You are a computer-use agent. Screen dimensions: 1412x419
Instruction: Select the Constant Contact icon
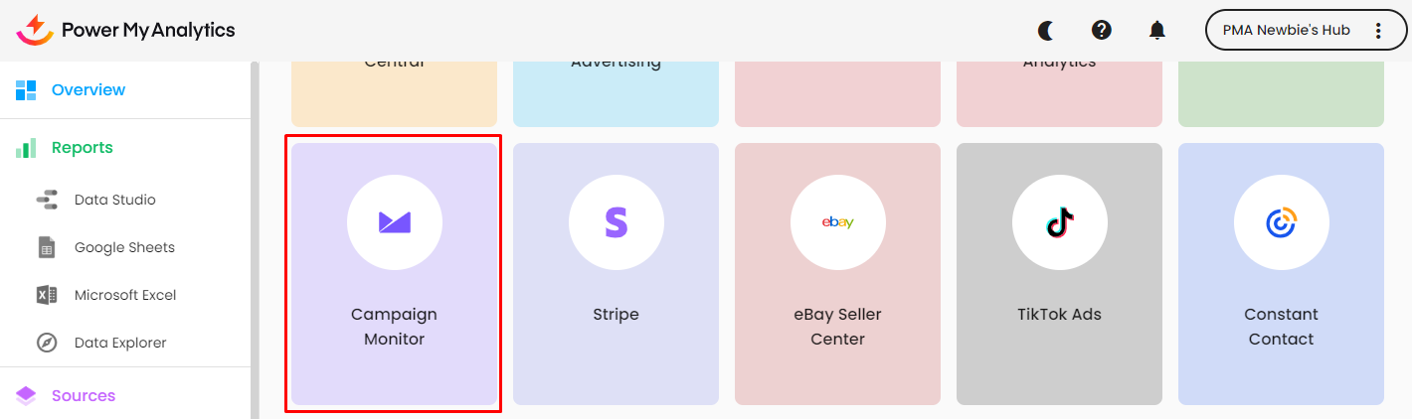click(x=1282, y=222)
